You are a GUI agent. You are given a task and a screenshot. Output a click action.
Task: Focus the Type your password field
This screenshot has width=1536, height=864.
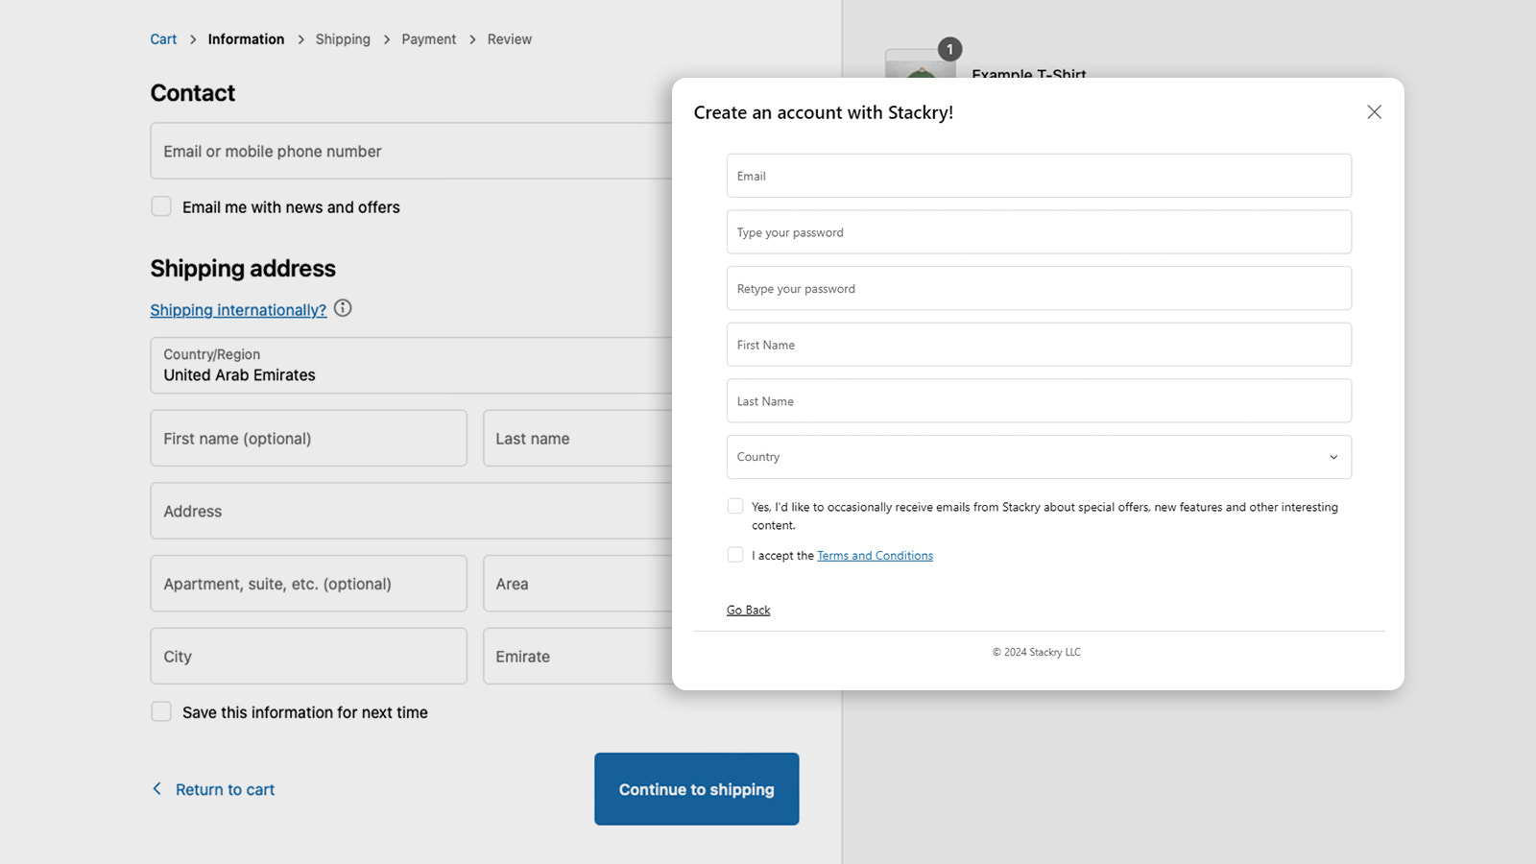click(x=1039, y=232)
